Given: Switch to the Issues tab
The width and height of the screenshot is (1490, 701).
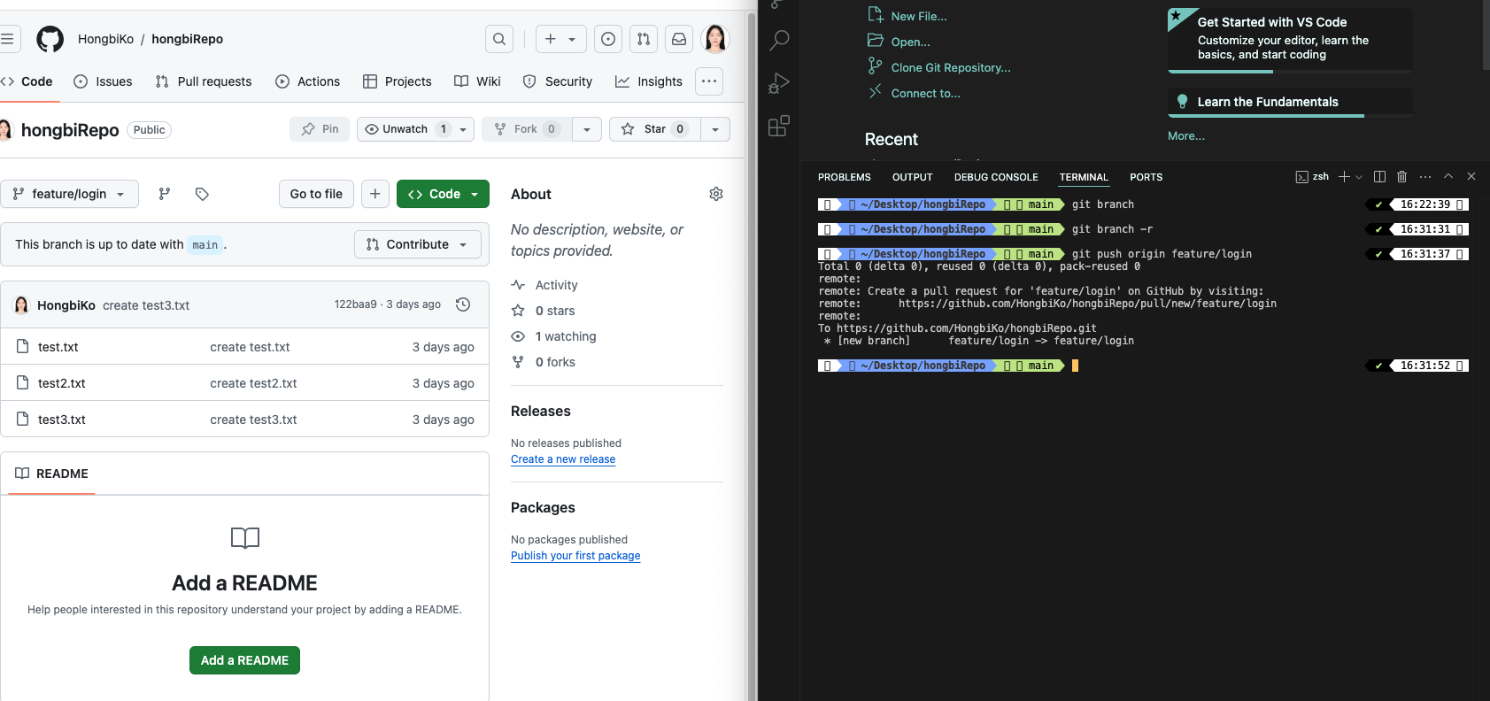Looking at the screenshot, I should [x=103, y=81].
